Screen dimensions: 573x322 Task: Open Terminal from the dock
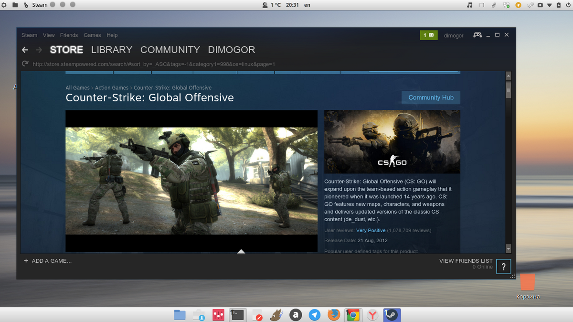(x=237, y=315)
